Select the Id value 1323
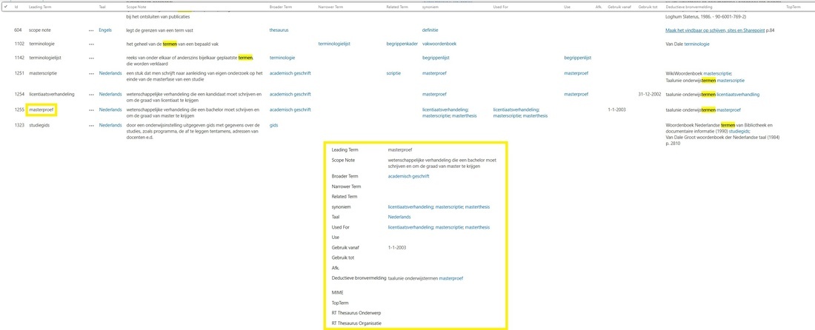 click(19, 125)
